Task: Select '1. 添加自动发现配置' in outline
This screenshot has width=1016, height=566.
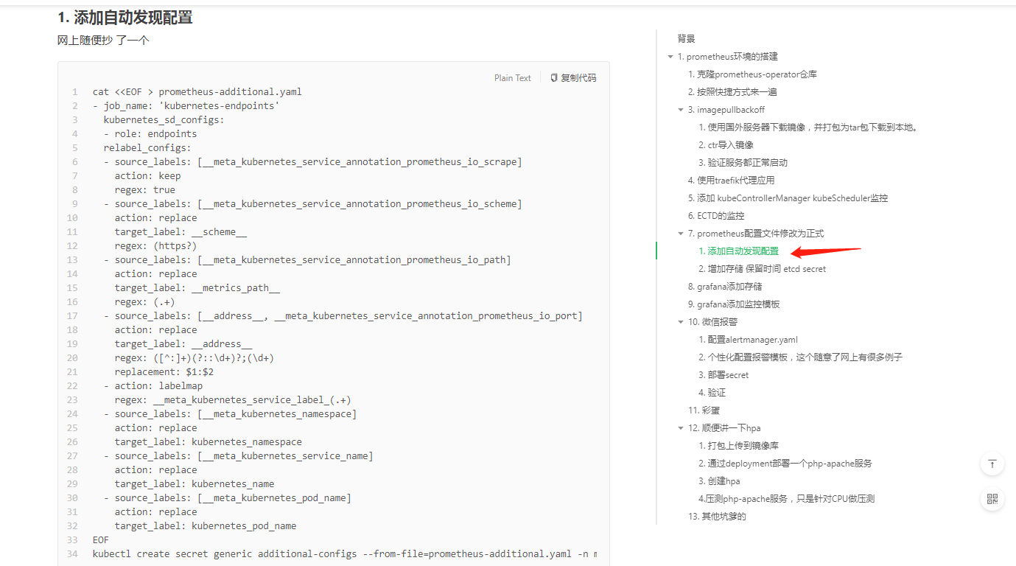Action: [738, 251]
